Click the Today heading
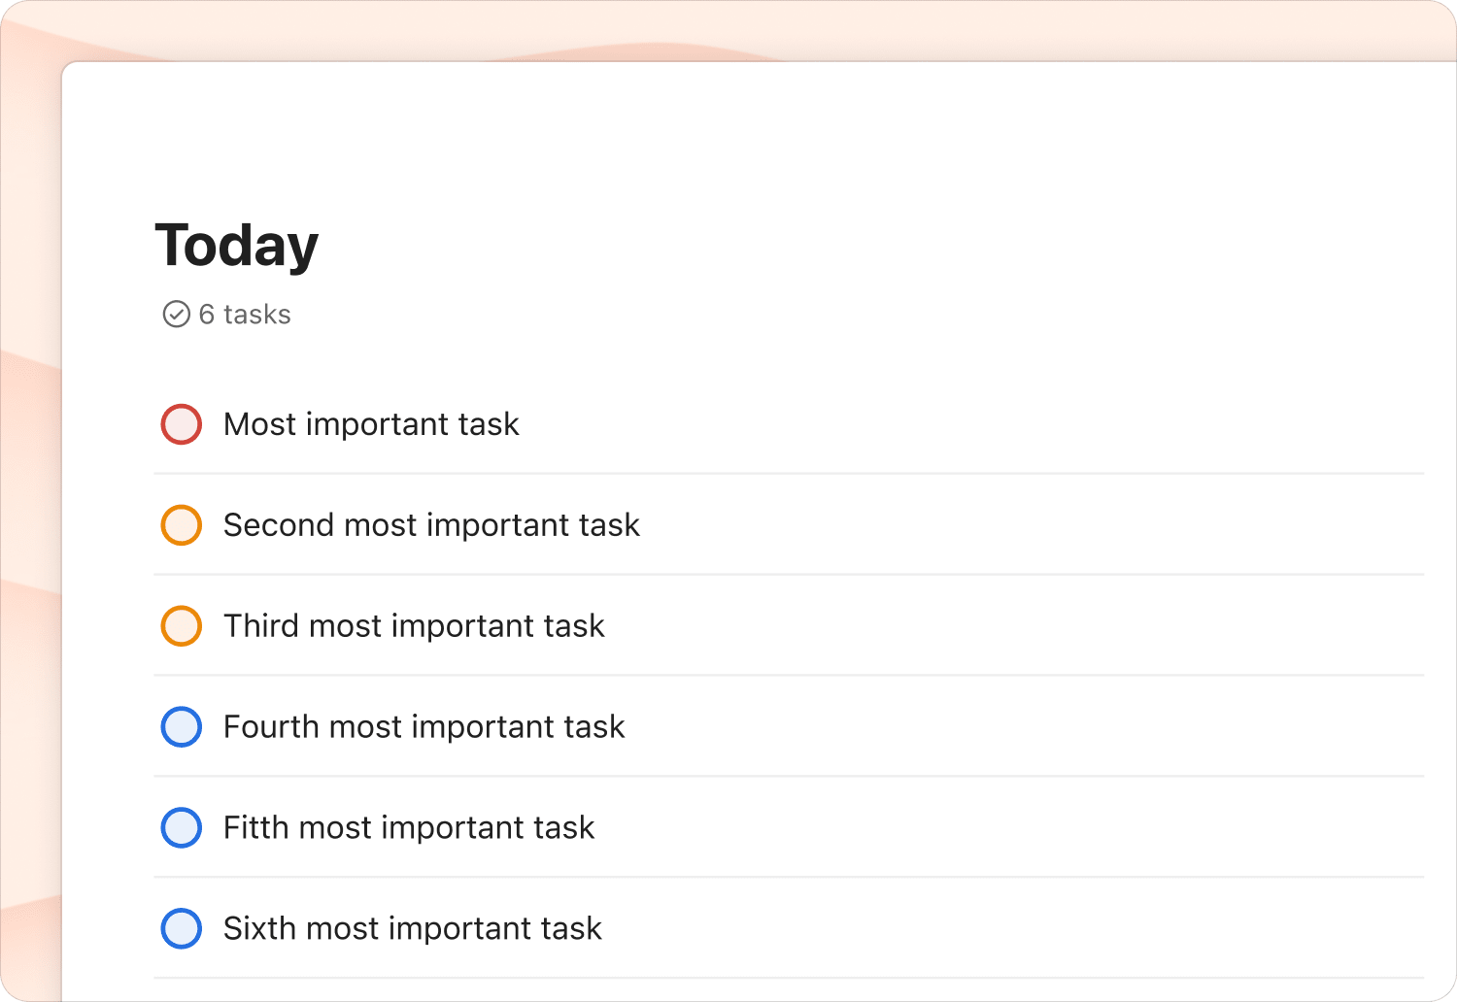 (237, 245)
